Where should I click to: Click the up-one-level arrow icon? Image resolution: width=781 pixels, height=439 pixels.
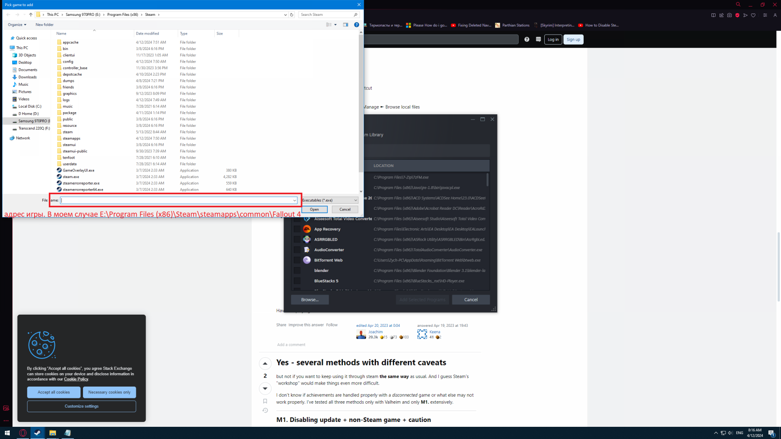[31, 15]
